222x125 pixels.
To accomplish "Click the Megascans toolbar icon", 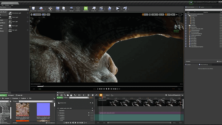I will tap(85, 9).
